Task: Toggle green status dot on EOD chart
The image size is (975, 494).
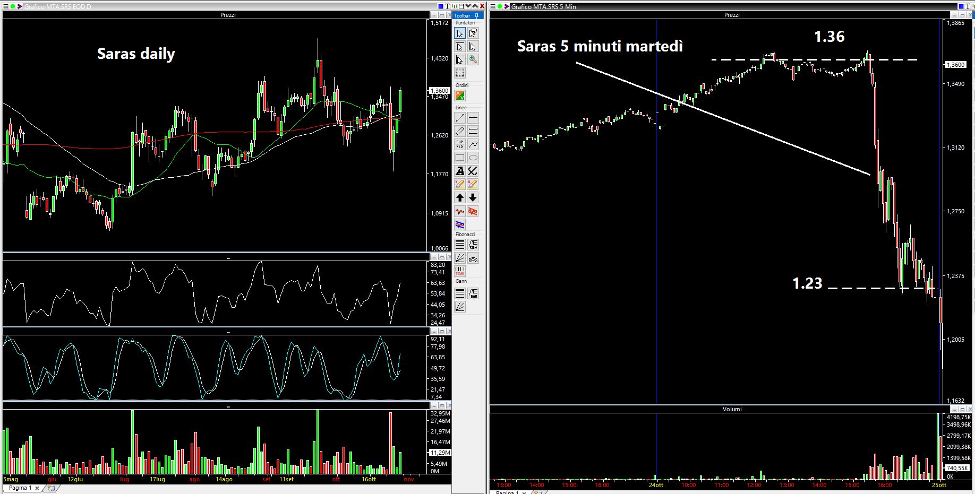Action: click(13, 6)
